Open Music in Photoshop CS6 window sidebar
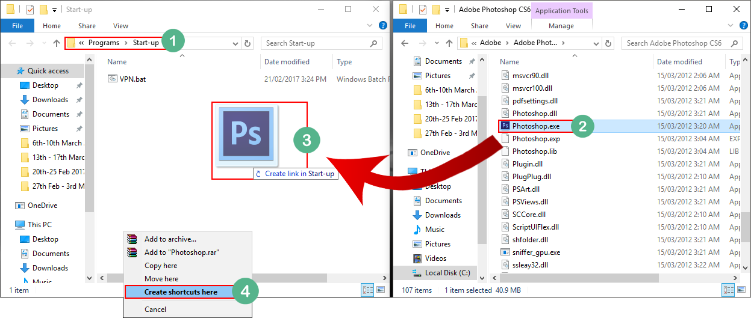 click(x=435, y=230)
